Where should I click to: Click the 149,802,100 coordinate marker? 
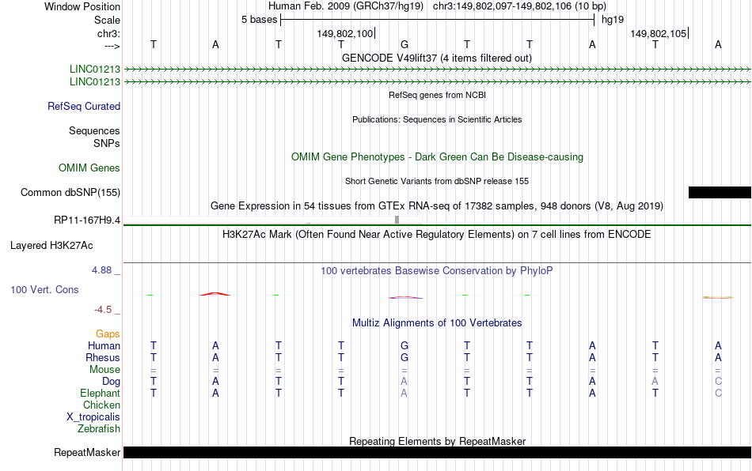345,33
